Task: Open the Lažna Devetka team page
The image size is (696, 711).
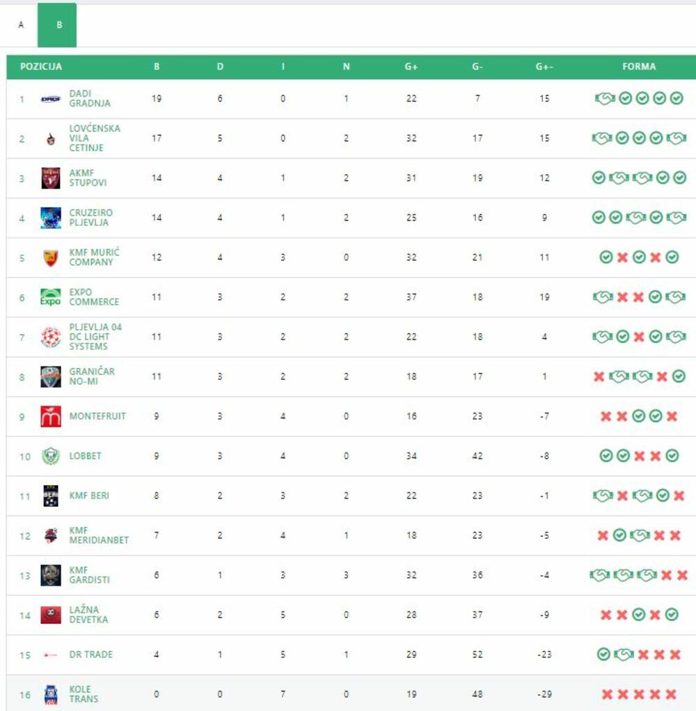Action: click(88, 614)
